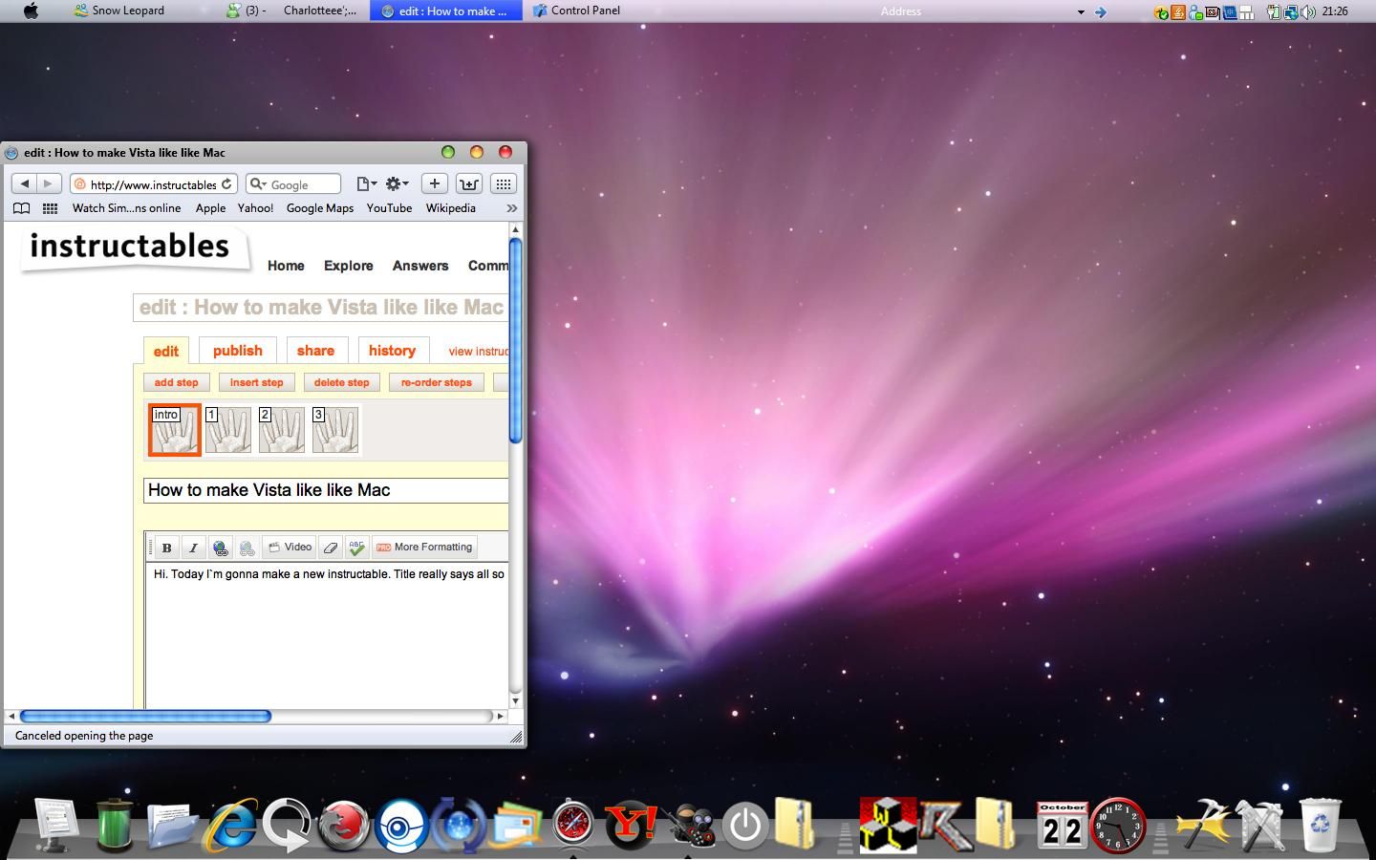Insert a Video into the step

(x=289, y=547)
